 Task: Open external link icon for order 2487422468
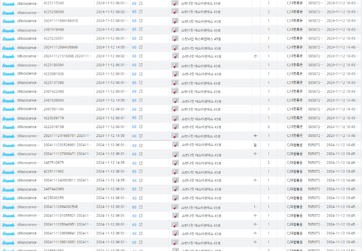(141, 91)
